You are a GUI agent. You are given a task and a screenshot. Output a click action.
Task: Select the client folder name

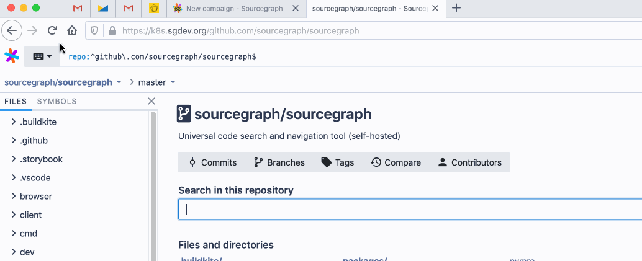pyautogui.click(x=30, y=215)
